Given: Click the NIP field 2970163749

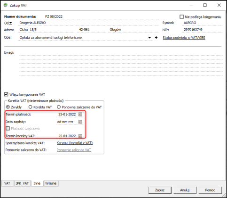Looking at the screenshot, I should 202,30.
